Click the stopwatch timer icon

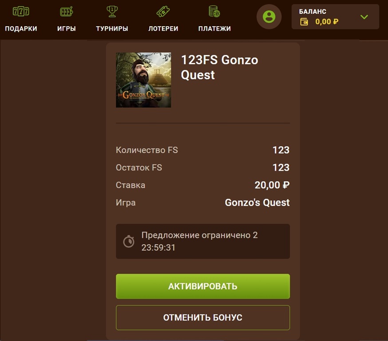tap(129, 241)
